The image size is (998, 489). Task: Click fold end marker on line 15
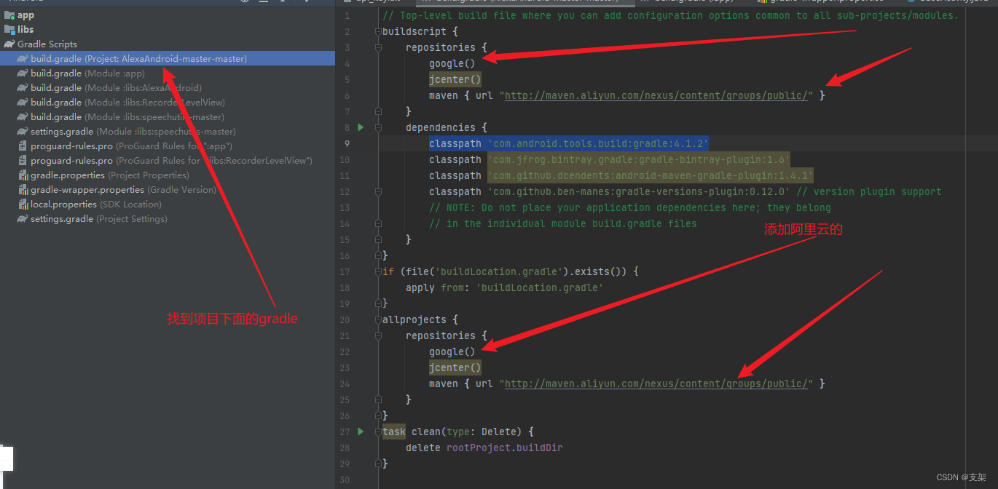(x=379, y=239)
